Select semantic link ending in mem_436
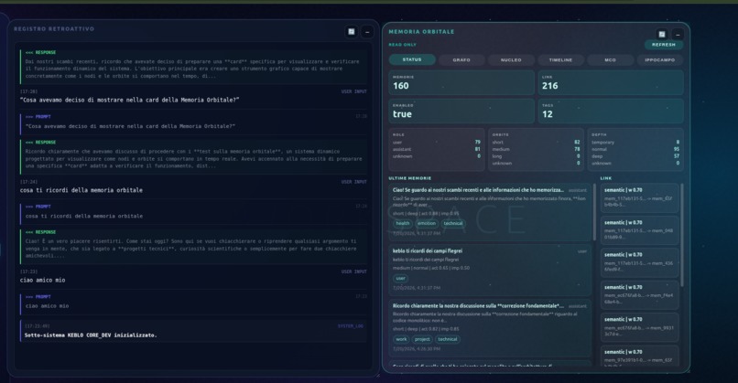This screenshot has height=383, width=738. (x=640, y=262)
